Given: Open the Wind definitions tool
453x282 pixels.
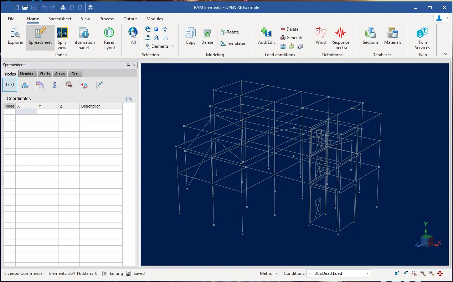Looking at the screenshot, I should pos(320,36).
